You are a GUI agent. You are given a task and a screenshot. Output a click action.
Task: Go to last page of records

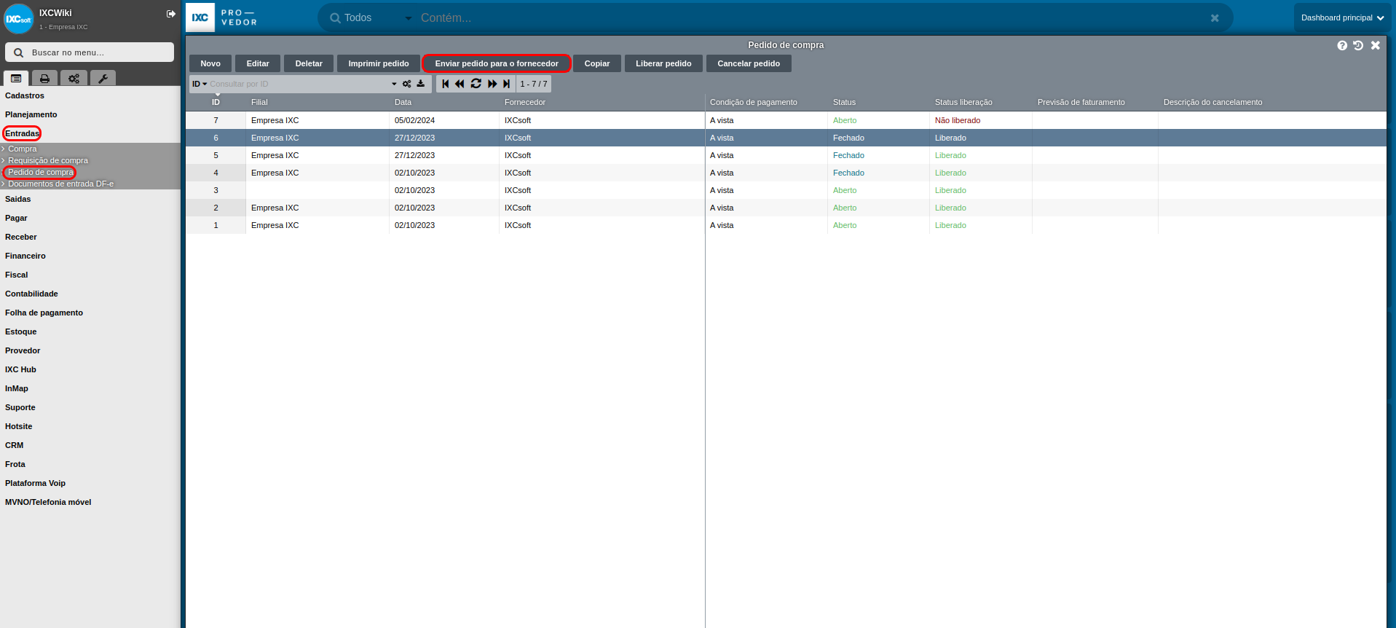point(507,84)
